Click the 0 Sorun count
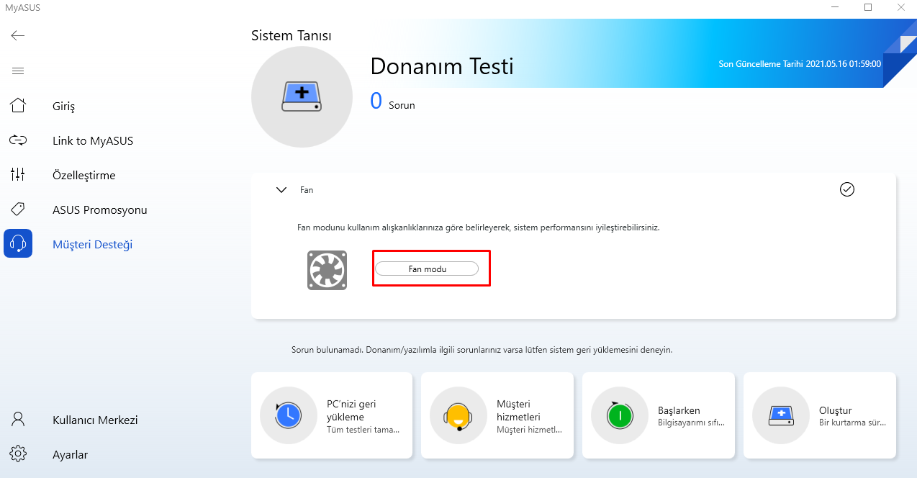 coord(392,102)
